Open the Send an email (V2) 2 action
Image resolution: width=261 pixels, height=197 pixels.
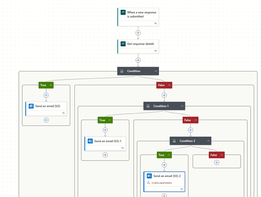[x=164, y=182]
